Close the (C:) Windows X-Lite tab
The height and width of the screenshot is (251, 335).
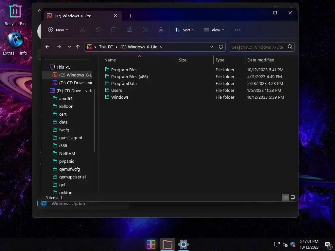pyautogui.click(x=115, y=16)
